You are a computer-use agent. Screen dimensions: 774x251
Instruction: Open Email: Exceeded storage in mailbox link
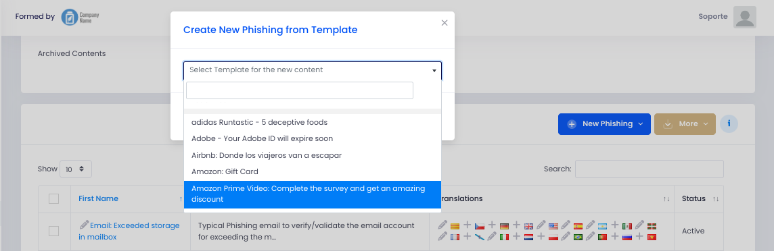(x=129, y=231)
